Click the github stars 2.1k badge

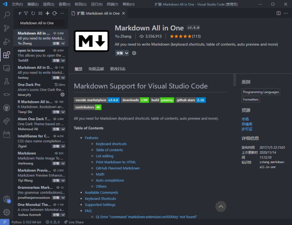[x=190, y=100]
